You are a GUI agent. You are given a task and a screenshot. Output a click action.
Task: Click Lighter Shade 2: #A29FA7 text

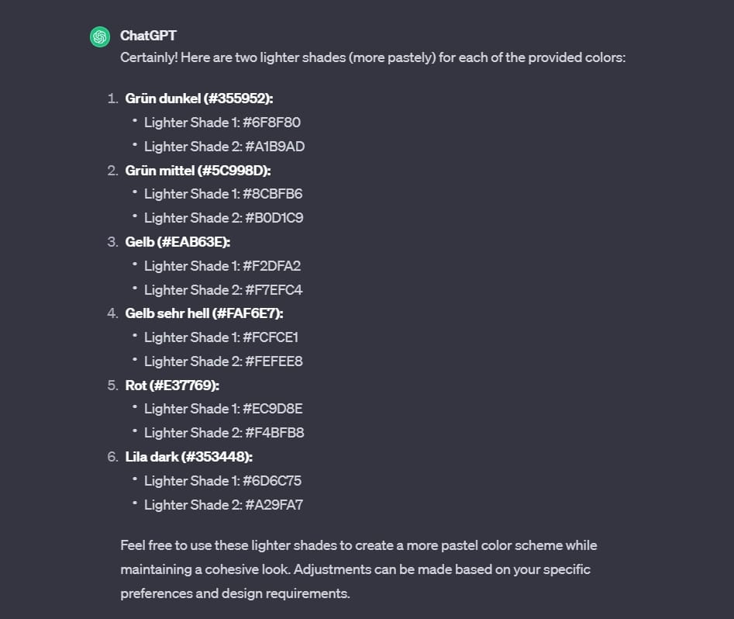[x=223, y=505]
